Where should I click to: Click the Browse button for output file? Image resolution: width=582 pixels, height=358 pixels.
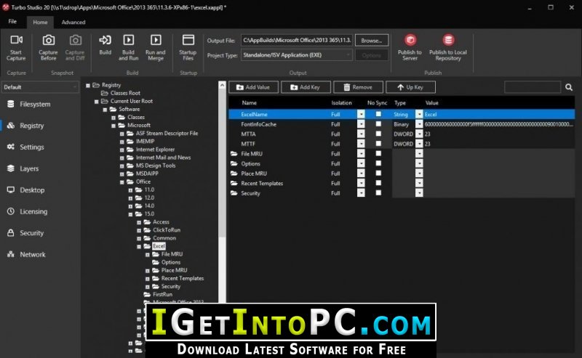[x=372, y=41]
